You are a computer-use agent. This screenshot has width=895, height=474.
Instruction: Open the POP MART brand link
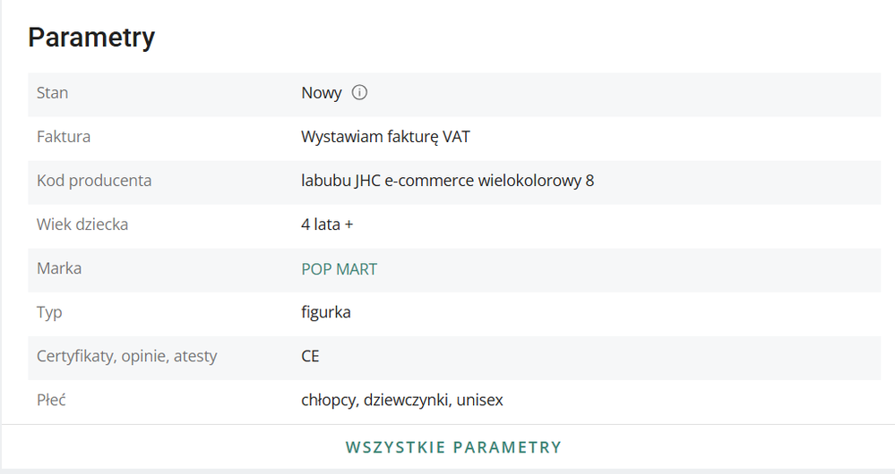point(339,268)
